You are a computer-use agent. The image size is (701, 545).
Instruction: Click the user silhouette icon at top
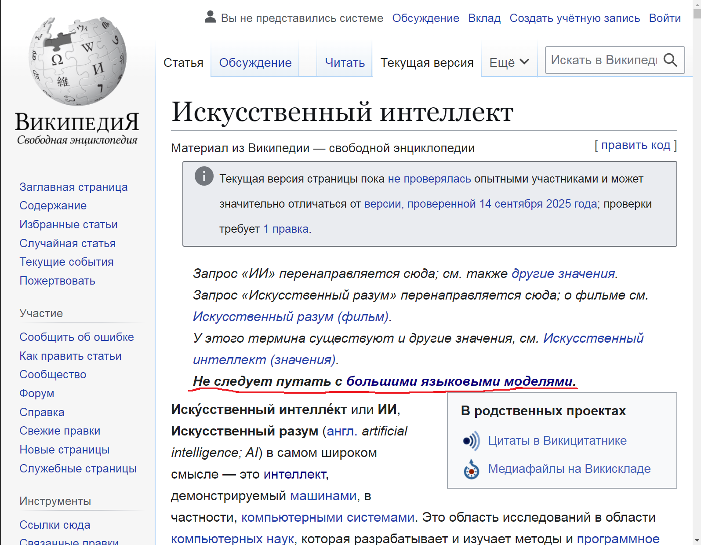[210, 17]
